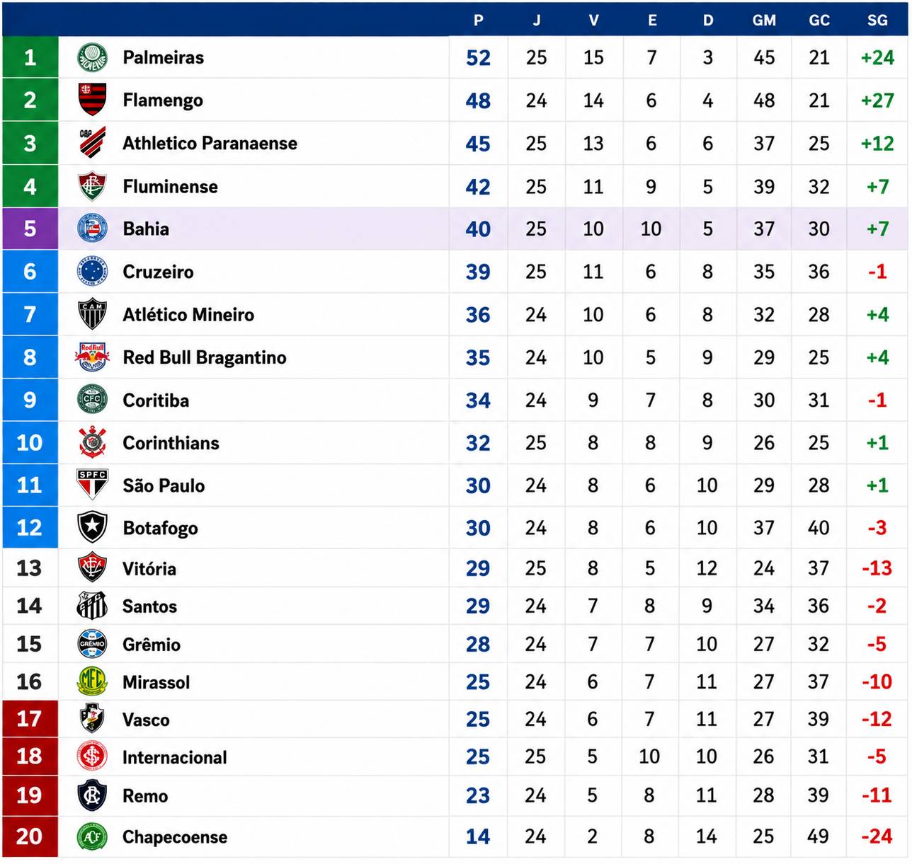912x864 pixels.
Task: Select the Athletico Paranaense crest icon
Action: (x=92, y=143)
